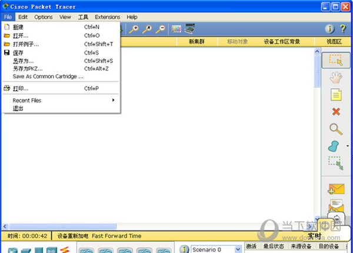The image size is (353, 253).
Task: Click the 时间: 00:00:42 label
Action: 27,236
